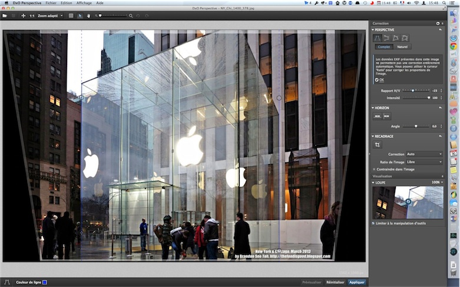
Task: Collapse the HORIZON section
Action: [x=373, y=108]
